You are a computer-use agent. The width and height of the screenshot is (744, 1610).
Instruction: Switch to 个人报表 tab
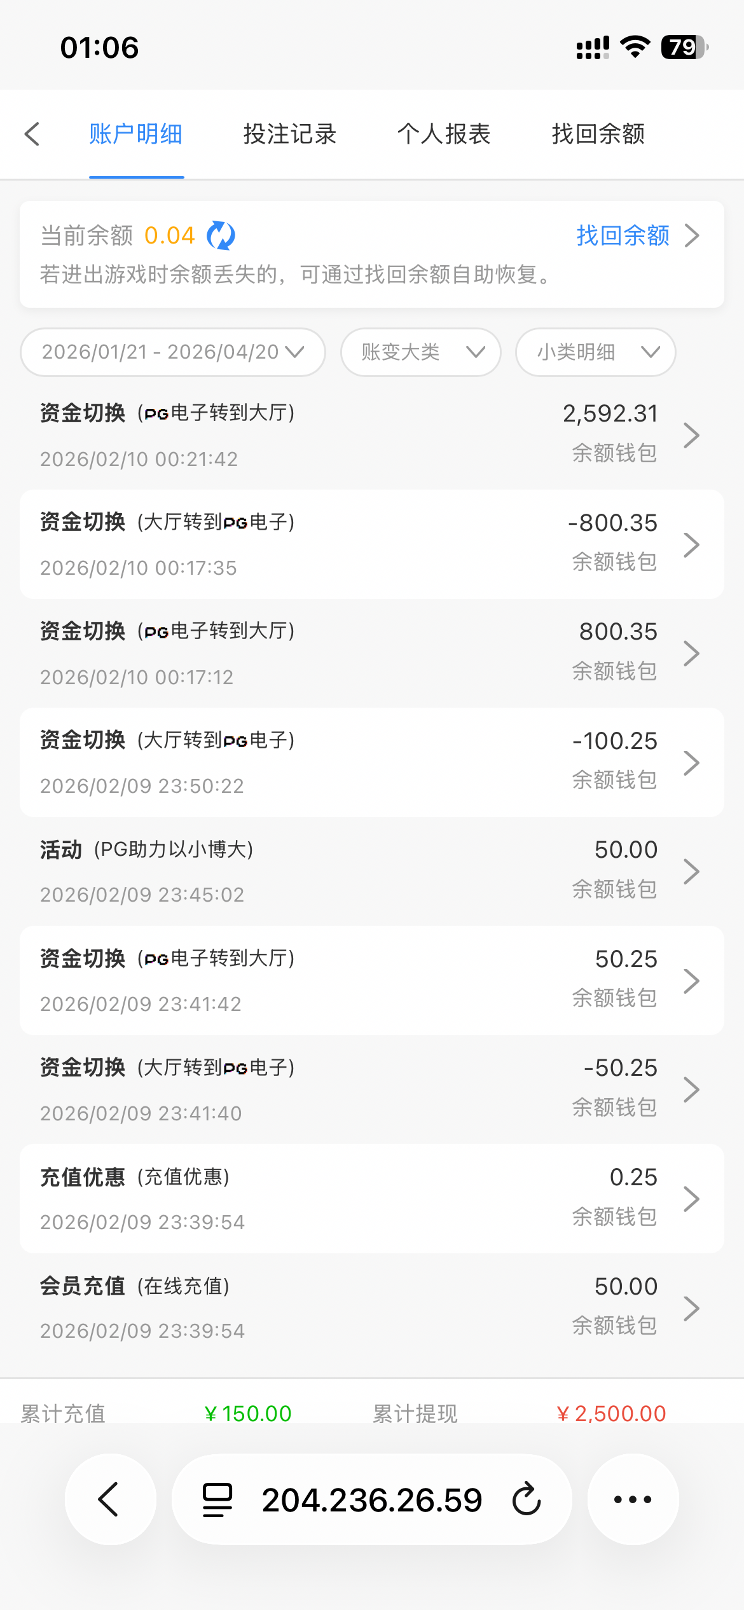click(x=444, y=134)
